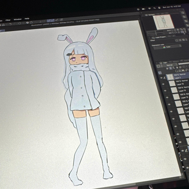Click the 0.0 rotation value in Navigator
The height and width of the screenshot is (189, 189).
pyautogui.click(x=170, y=33)
